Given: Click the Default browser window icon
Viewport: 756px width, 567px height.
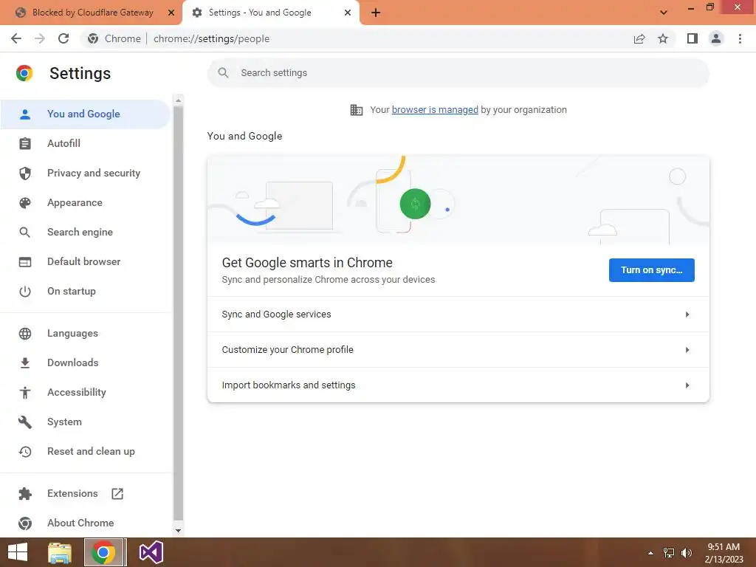Looking at the screenshot, I should tap(25, 262).
